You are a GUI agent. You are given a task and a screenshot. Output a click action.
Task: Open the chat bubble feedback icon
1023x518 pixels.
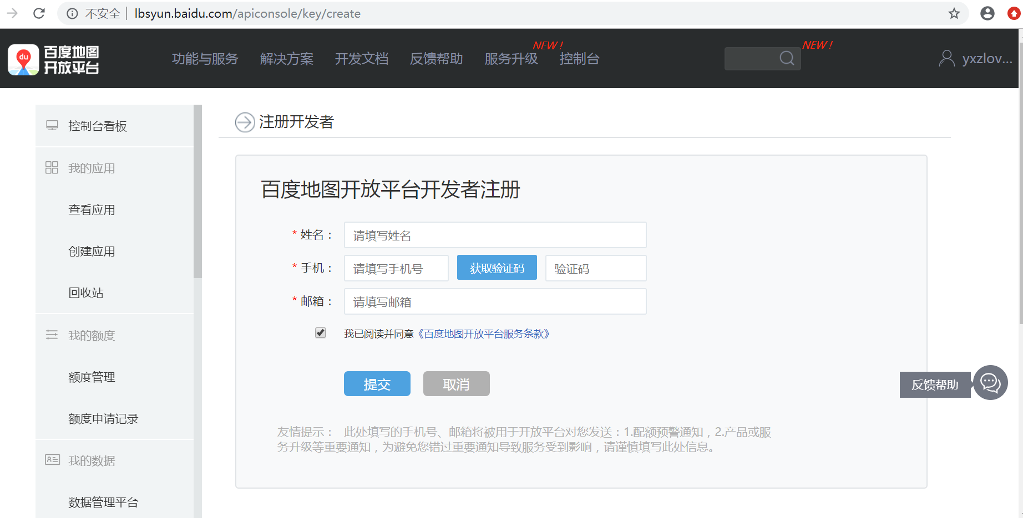point(990,383)
